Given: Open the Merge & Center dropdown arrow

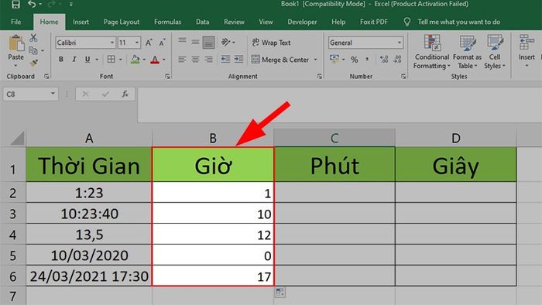Looking at the screenshot, I should click(315, 60).
